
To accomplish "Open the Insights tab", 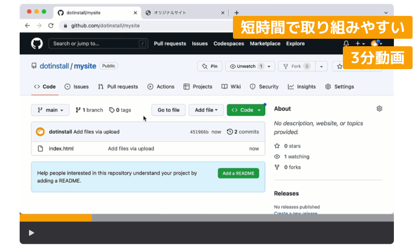I will [302, 87].
